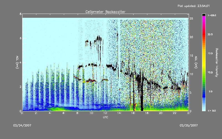The height and width of the screenshot is (139, 222).
Task: Select the '16:' hour tick on UTC axis
Action: pyautogui.click(x=133, y=113)
